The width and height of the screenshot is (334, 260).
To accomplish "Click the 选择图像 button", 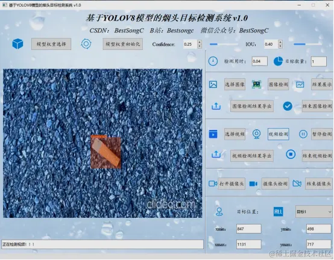I will tap(235, 84).
